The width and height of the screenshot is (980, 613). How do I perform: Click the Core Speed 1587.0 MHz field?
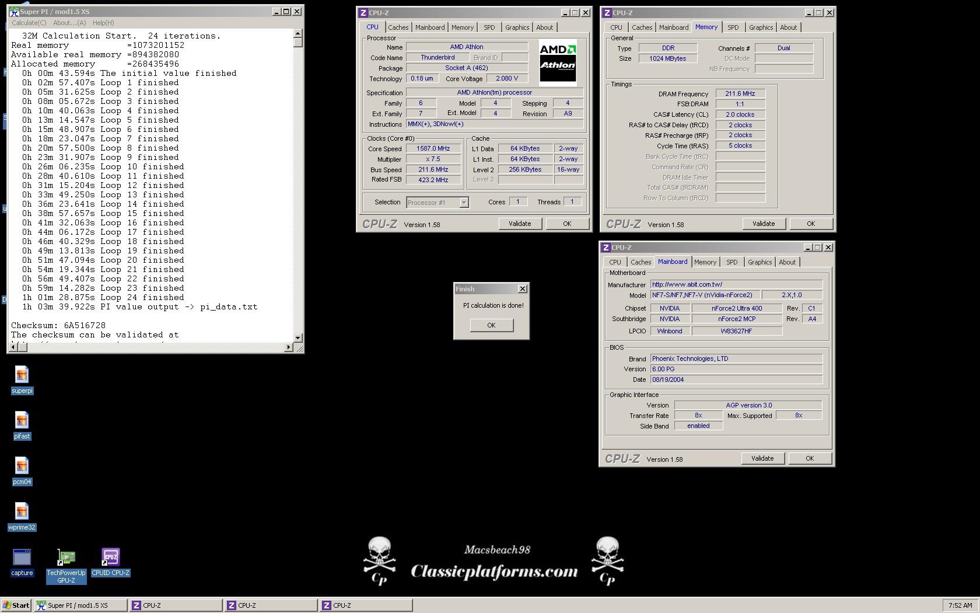click(x=433, y=149)
